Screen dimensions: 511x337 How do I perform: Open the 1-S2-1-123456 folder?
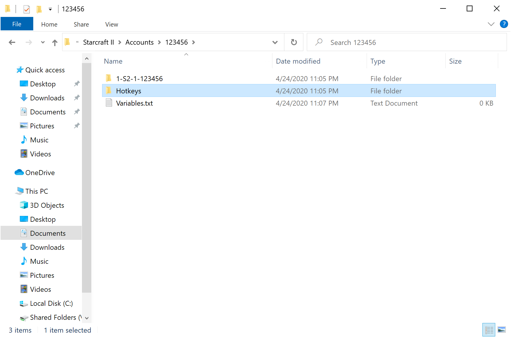[x=139, y=78]
